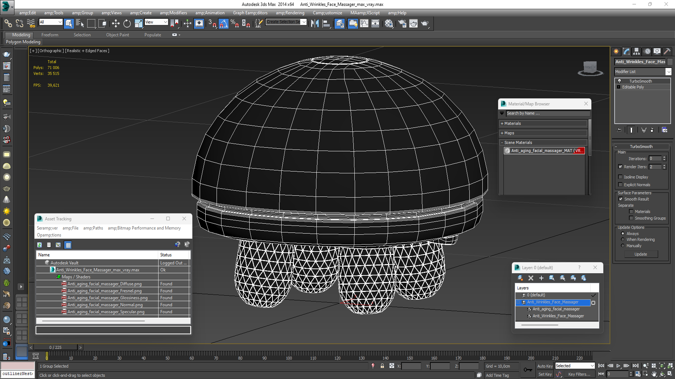The width and height of the screenshot is (675, 379).
Task: Click the time slider 0 / 225
Action: (x=55, y=347)
